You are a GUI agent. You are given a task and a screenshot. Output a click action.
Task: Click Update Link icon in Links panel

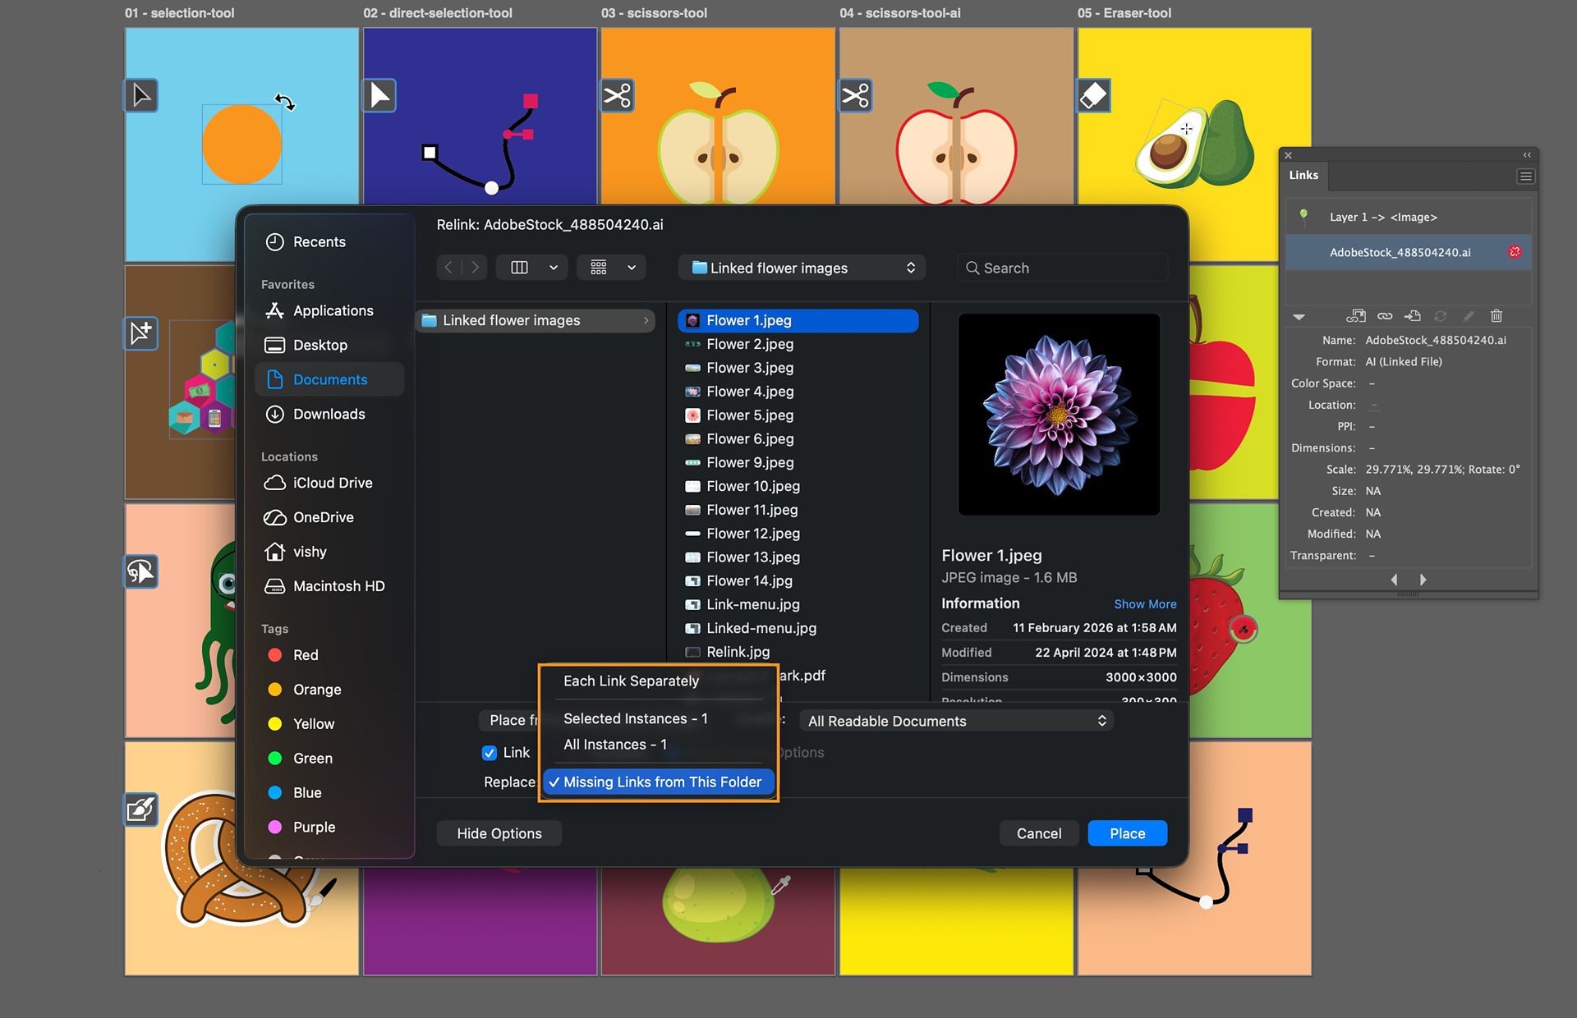point(1441,316)
